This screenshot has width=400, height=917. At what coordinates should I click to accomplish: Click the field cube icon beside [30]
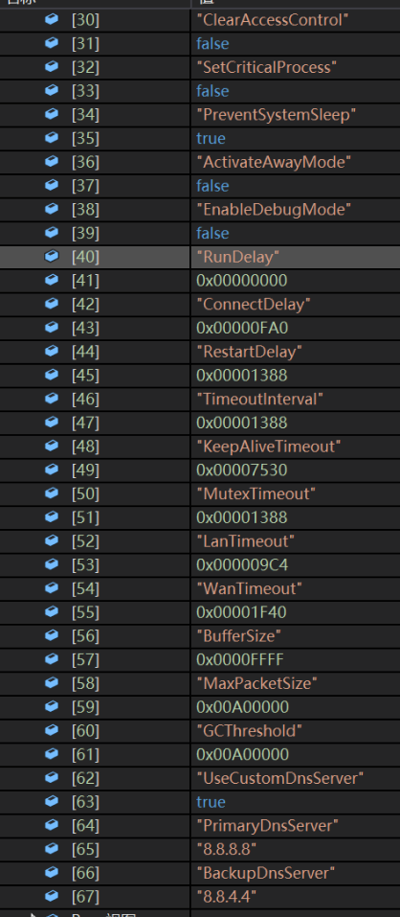click(x=52, y=19)
